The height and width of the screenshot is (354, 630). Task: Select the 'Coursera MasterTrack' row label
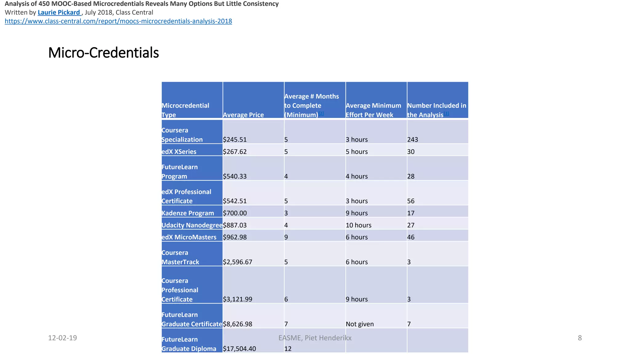tap(192, 254)
